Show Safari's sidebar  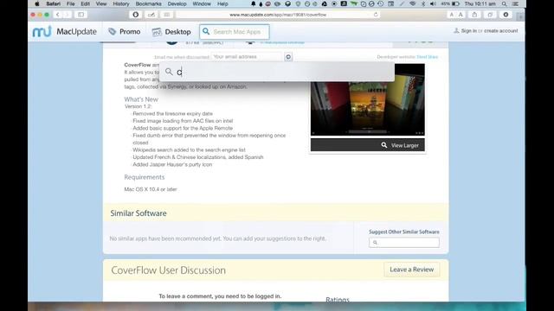click(x=81, y=15)
